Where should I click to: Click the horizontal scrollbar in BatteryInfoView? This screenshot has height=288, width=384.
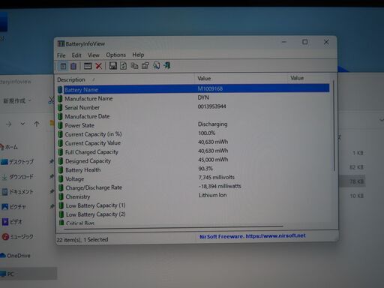(x=173, y=227)
